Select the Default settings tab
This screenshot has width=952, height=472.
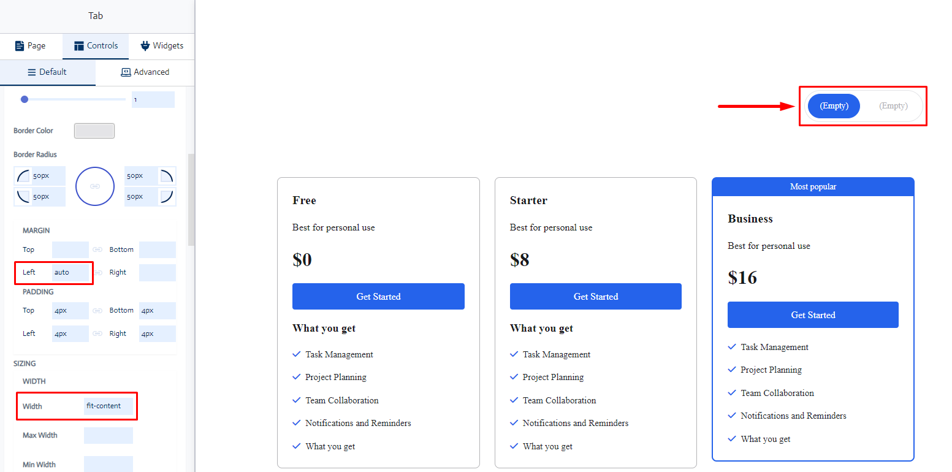48,72
